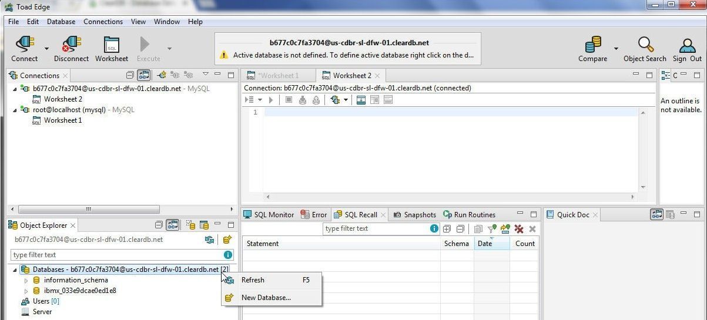Sort by the Date column header
This screenshot has height=320, width=707.
click(492, 243)
